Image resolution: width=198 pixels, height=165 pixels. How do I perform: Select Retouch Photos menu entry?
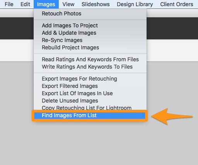(x=90, y=13)
